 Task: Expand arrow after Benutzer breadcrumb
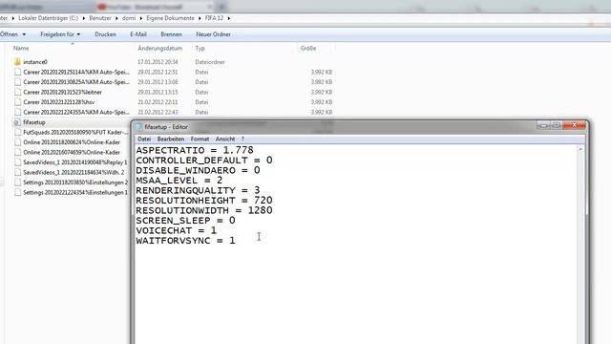(116, 18)
